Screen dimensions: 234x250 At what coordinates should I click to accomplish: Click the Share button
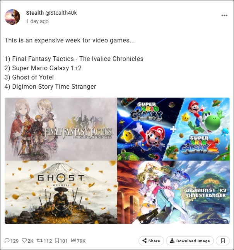151,241
